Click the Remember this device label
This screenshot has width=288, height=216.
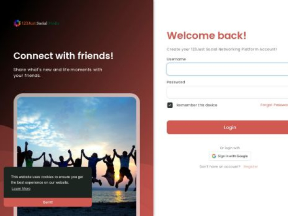point(197,105)
